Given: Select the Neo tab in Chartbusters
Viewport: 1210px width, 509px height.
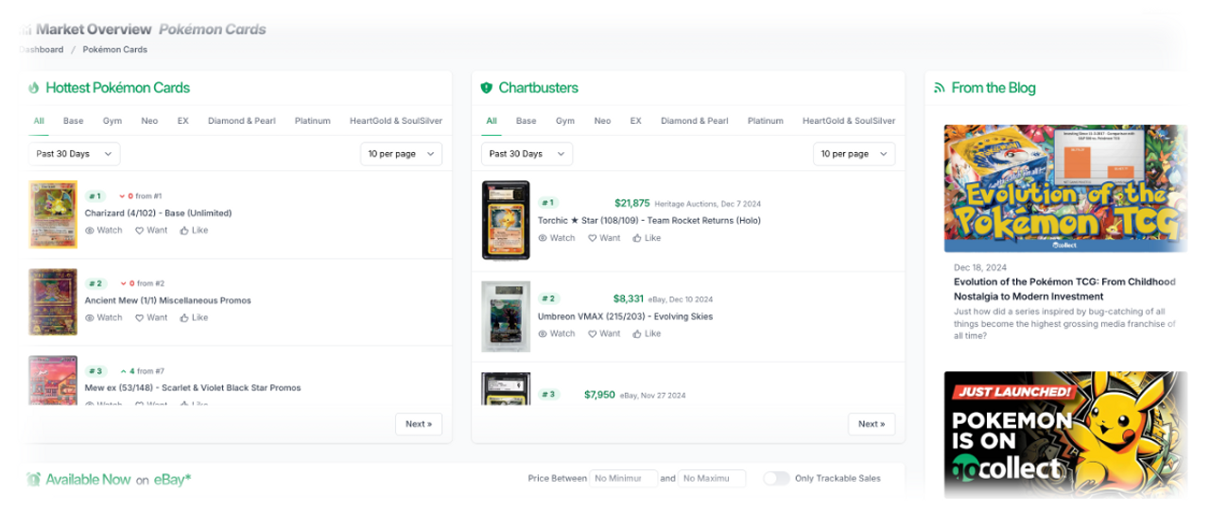Looking at the screenshot, I should (602, 121).
